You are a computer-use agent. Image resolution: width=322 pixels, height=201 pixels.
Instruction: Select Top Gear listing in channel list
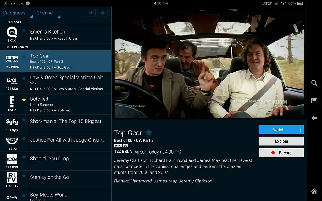(69, 61)
